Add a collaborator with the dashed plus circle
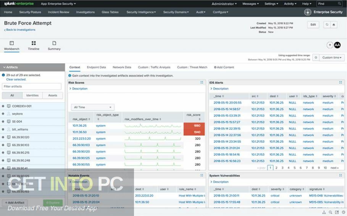The width and height of the screenshot is (347, 216). [x=330, y=45]
